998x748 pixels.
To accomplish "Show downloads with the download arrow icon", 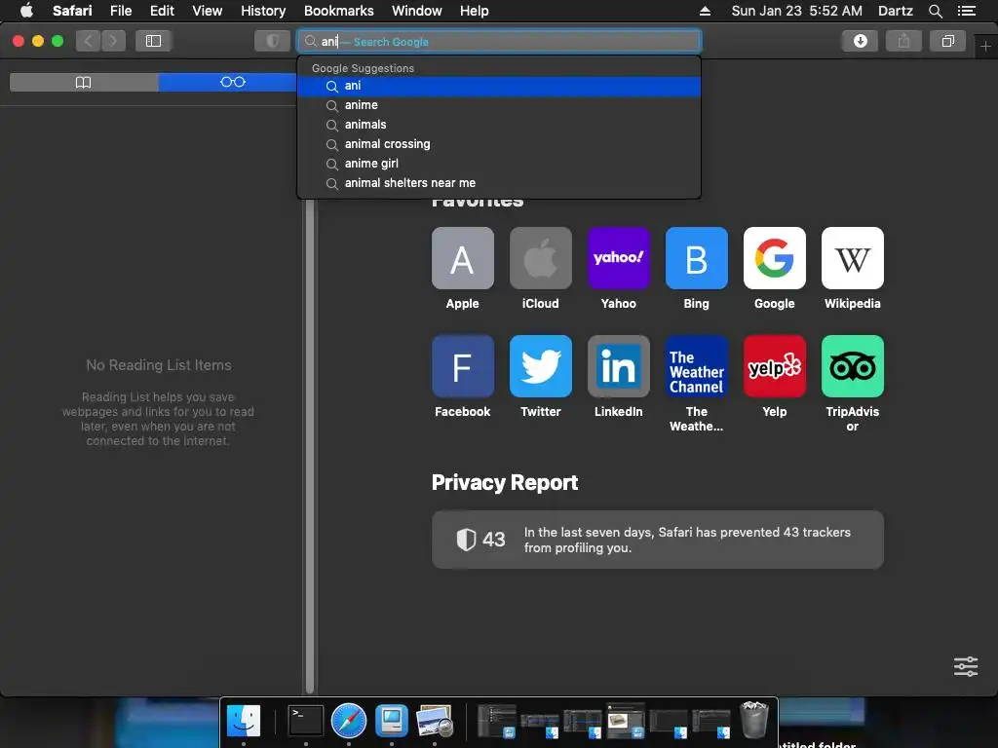I will coord(860,41).
